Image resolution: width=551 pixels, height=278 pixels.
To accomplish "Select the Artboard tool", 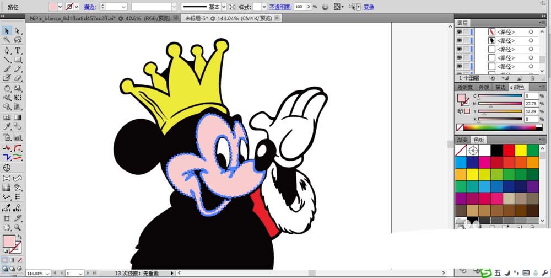I will (x=6, y=218).
